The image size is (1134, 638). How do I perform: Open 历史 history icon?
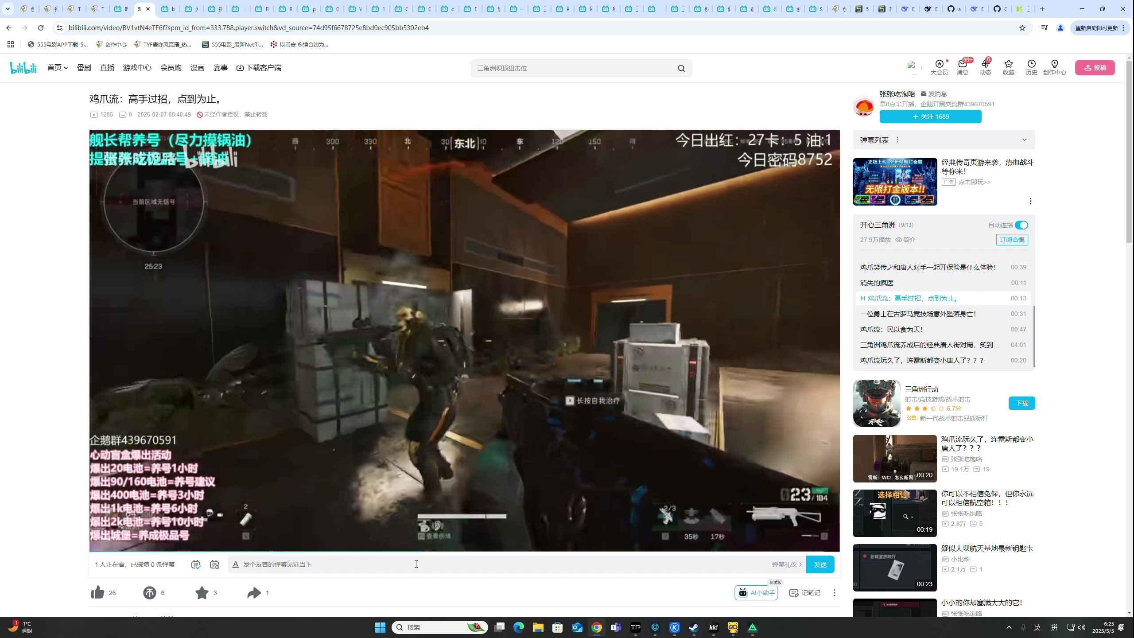pyautogui.click(x=1031, y=67)
